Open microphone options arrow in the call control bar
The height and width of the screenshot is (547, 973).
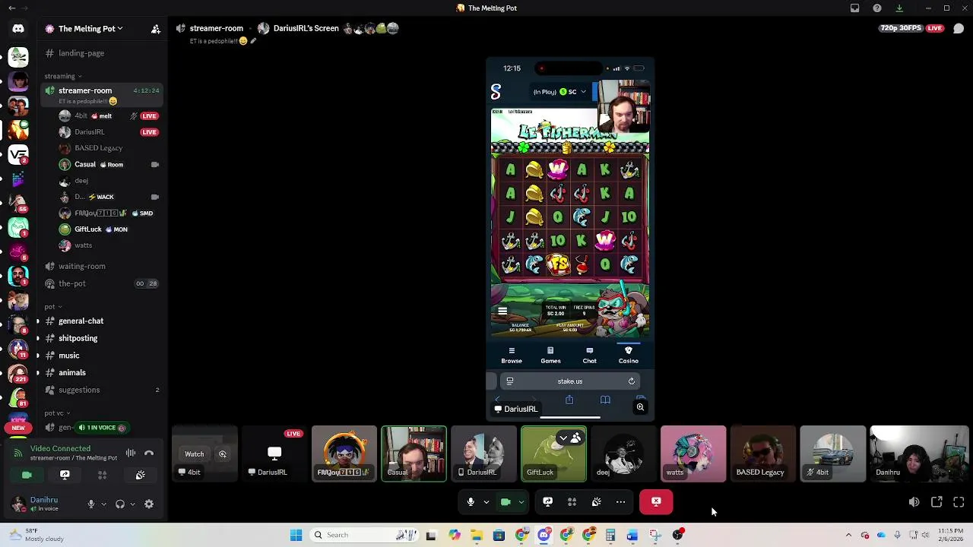(x=486, y=501)
